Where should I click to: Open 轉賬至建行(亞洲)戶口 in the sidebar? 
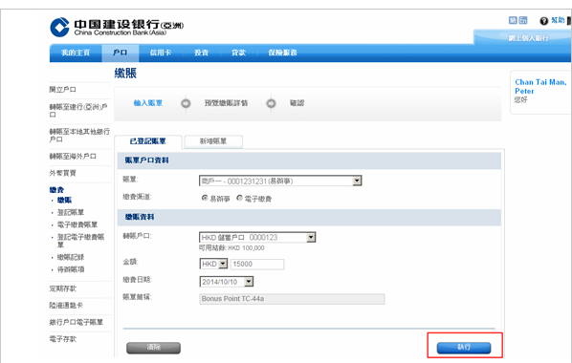(x=78, y=111)
